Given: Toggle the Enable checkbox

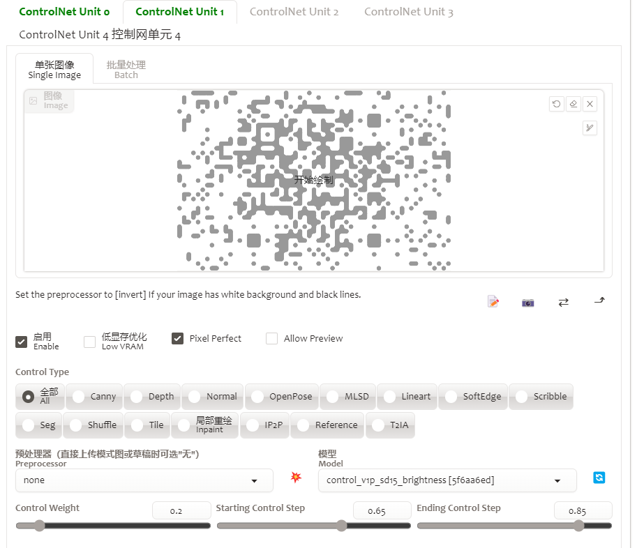Looking at the screenshot, I should pos(21,342).
